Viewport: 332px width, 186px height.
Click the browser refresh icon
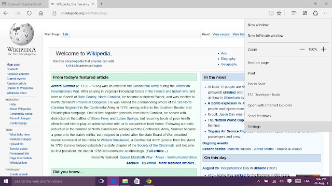29,13
